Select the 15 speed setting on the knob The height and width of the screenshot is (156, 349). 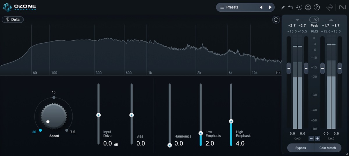click(54, 97)
